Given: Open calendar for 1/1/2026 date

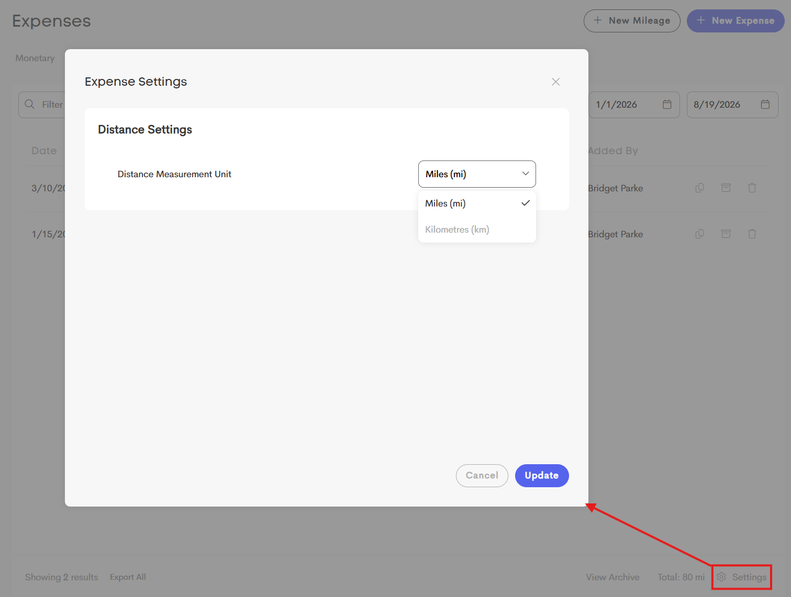Looking at the screenshot, I should [x=667, y=104].
